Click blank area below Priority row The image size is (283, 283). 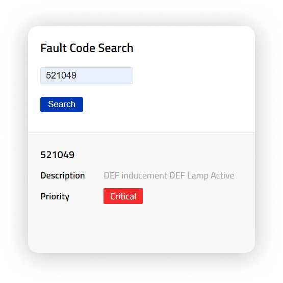[141, 228]
